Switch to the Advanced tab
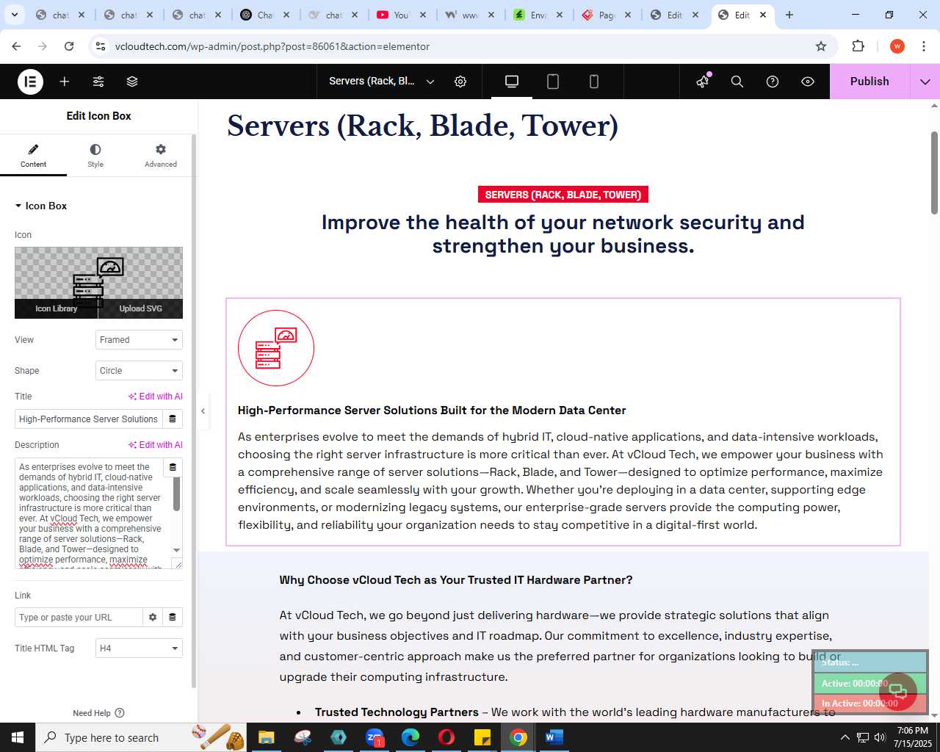This screenshot has height=752, width=940. coord(161,155)
